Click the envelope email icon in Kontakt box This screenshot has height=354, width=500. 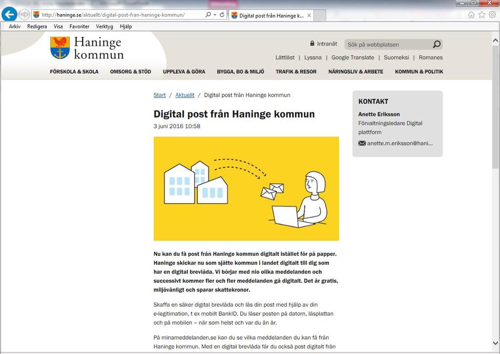point(362,143)
